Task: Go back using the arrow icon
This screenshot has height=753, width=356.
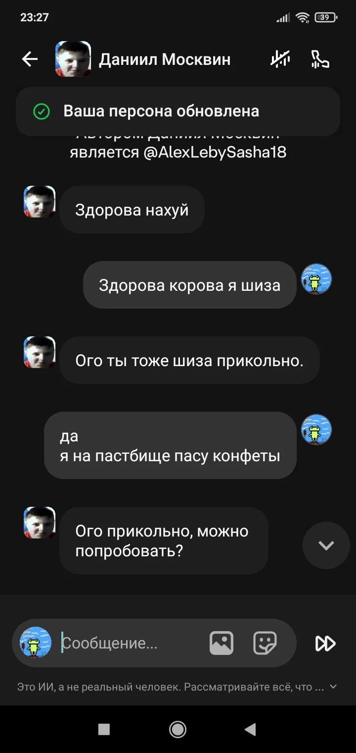Action: pyautogui.click(x=30, y=59)
